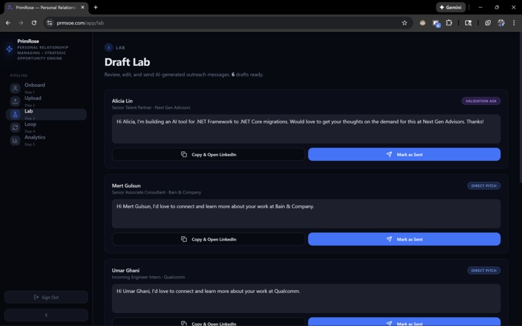522x326 pixels.
Task: Edit Alicia Lin message draft text
Action: [x=306, y=129]
